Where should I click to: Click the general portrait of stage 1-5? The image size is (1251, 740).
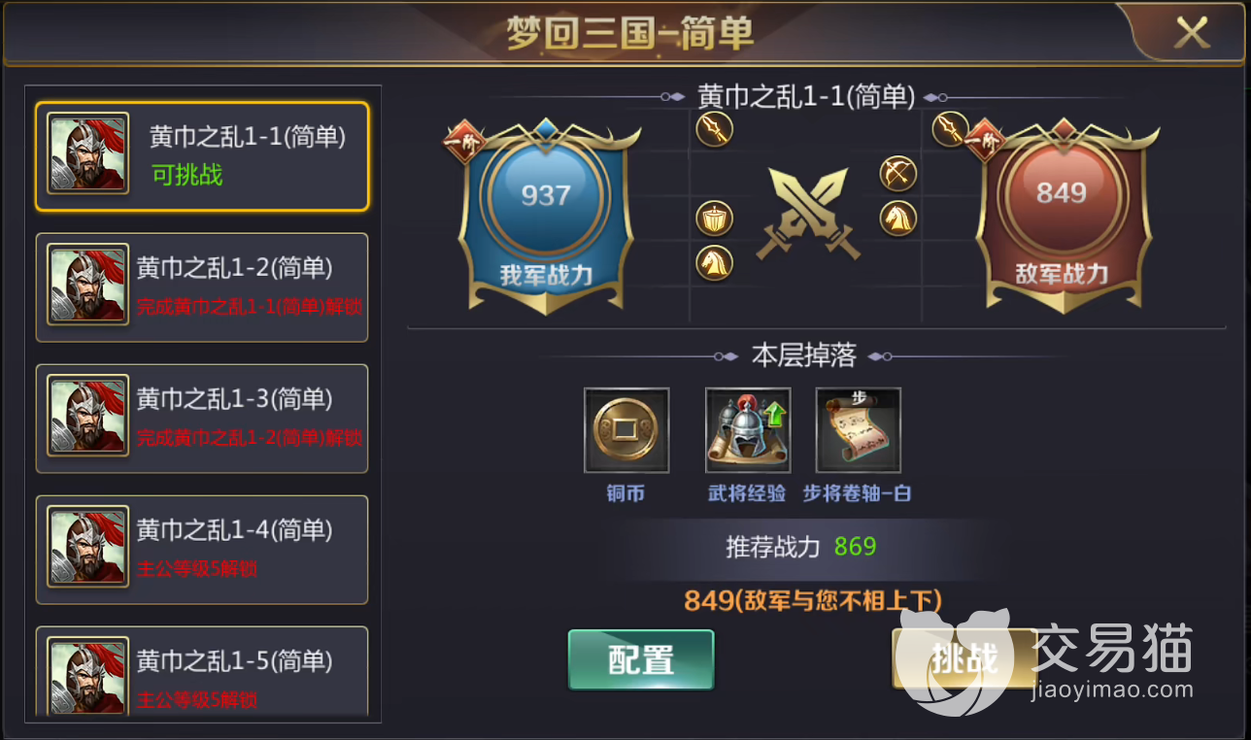pyautogui.click(x=88, y=676)
